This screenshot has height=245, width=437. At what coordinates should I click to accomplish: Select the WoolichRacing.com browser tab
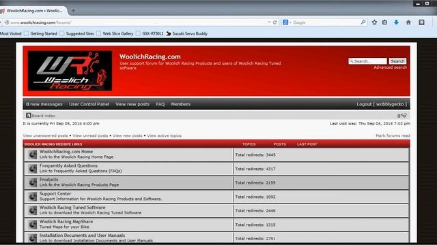[33, 11]
